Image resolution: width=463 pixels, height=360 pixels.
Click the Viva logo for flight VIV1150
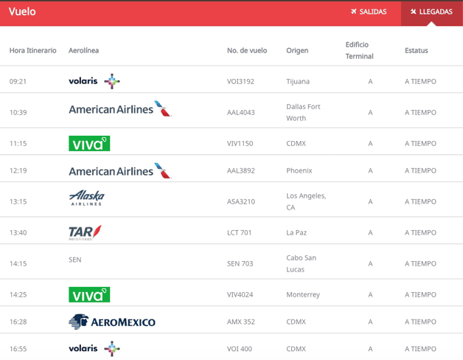89,143
